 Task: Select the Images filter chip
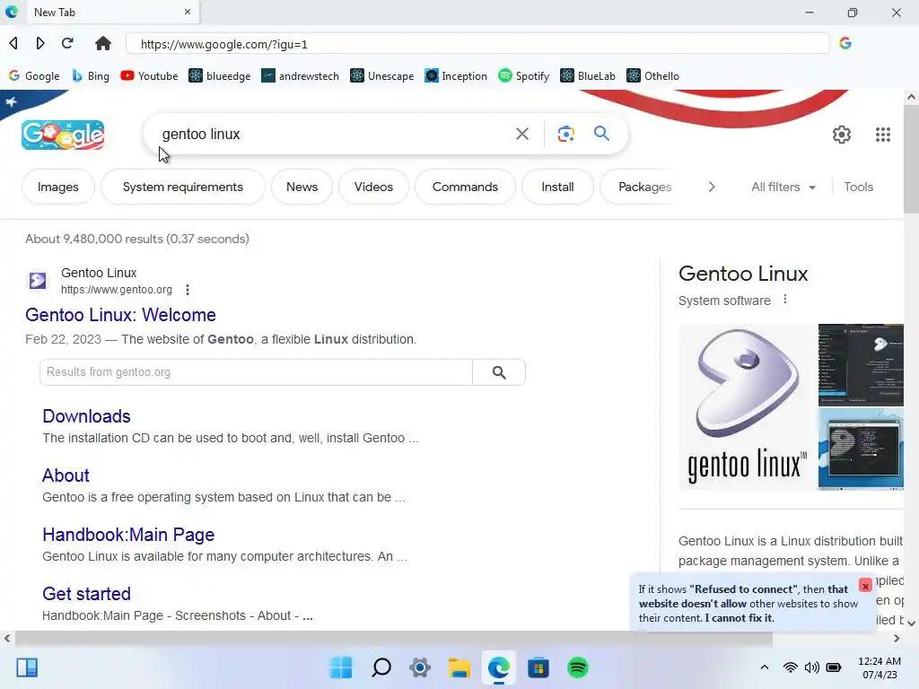[x=58, y=187]
